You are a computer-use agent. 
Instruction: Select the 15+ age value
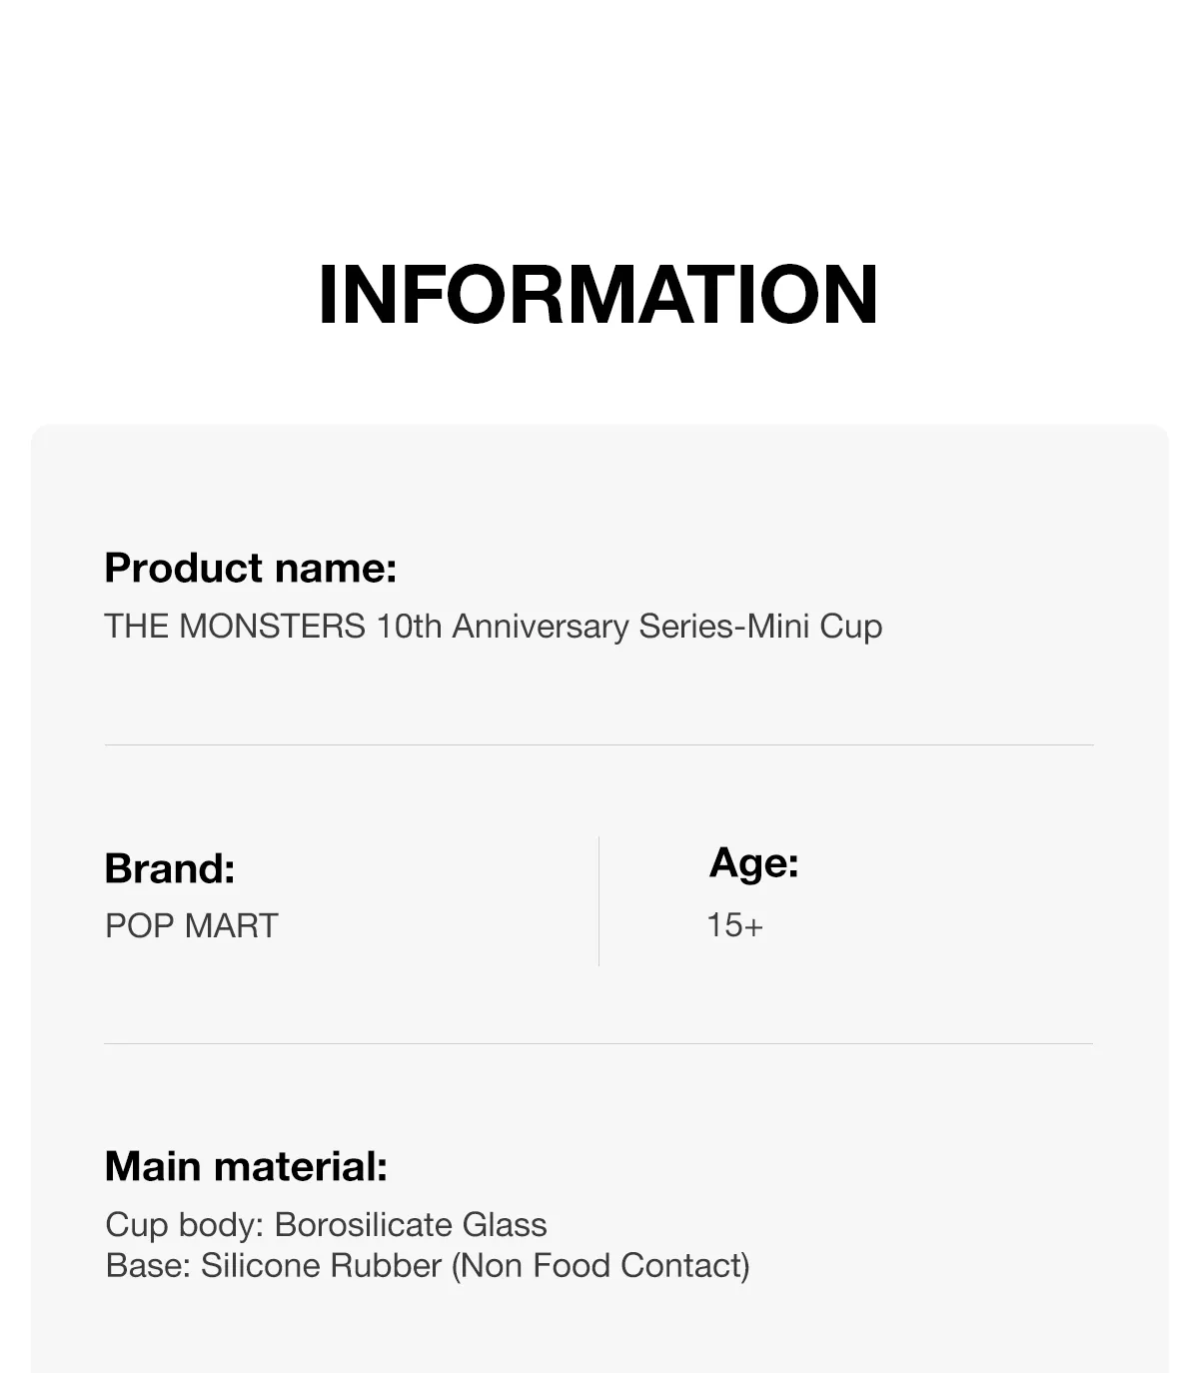point(734,925)
